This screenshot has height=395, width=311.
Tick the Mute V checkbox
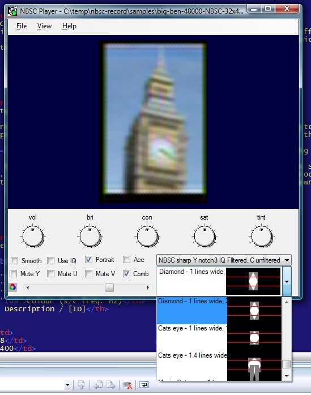coord(88,273)
